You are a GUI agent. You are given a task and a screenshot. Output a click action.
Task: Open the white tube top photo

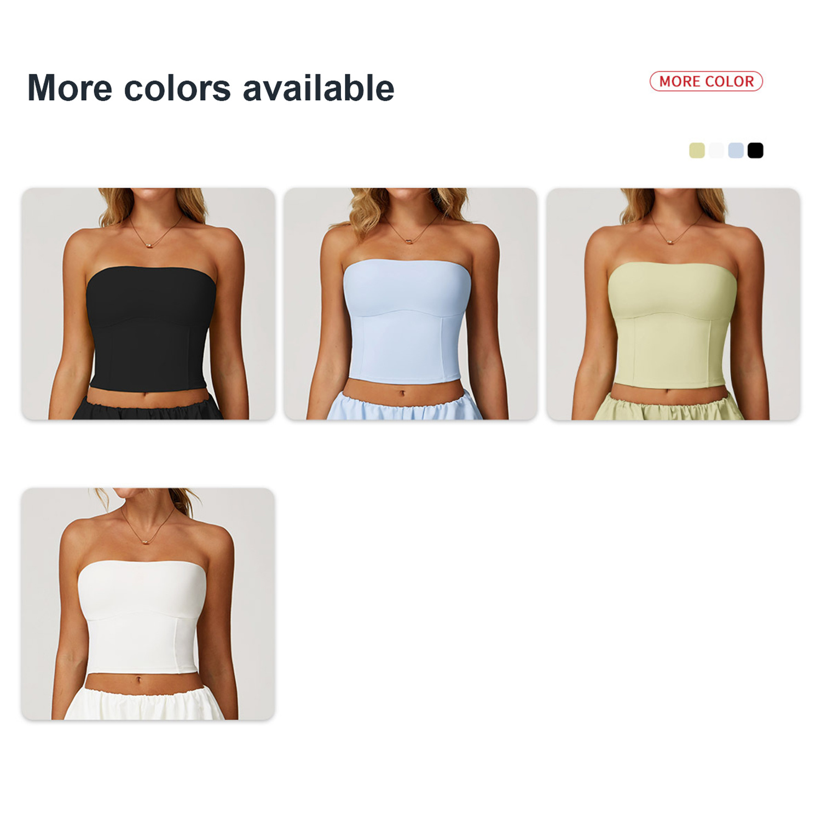pyautogui.click(x=148, y=604)
